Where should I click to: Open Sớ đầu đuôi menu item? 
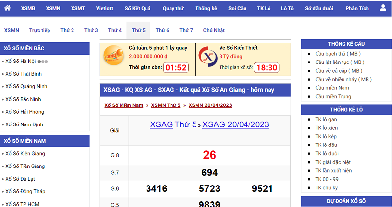pos(319,8)
